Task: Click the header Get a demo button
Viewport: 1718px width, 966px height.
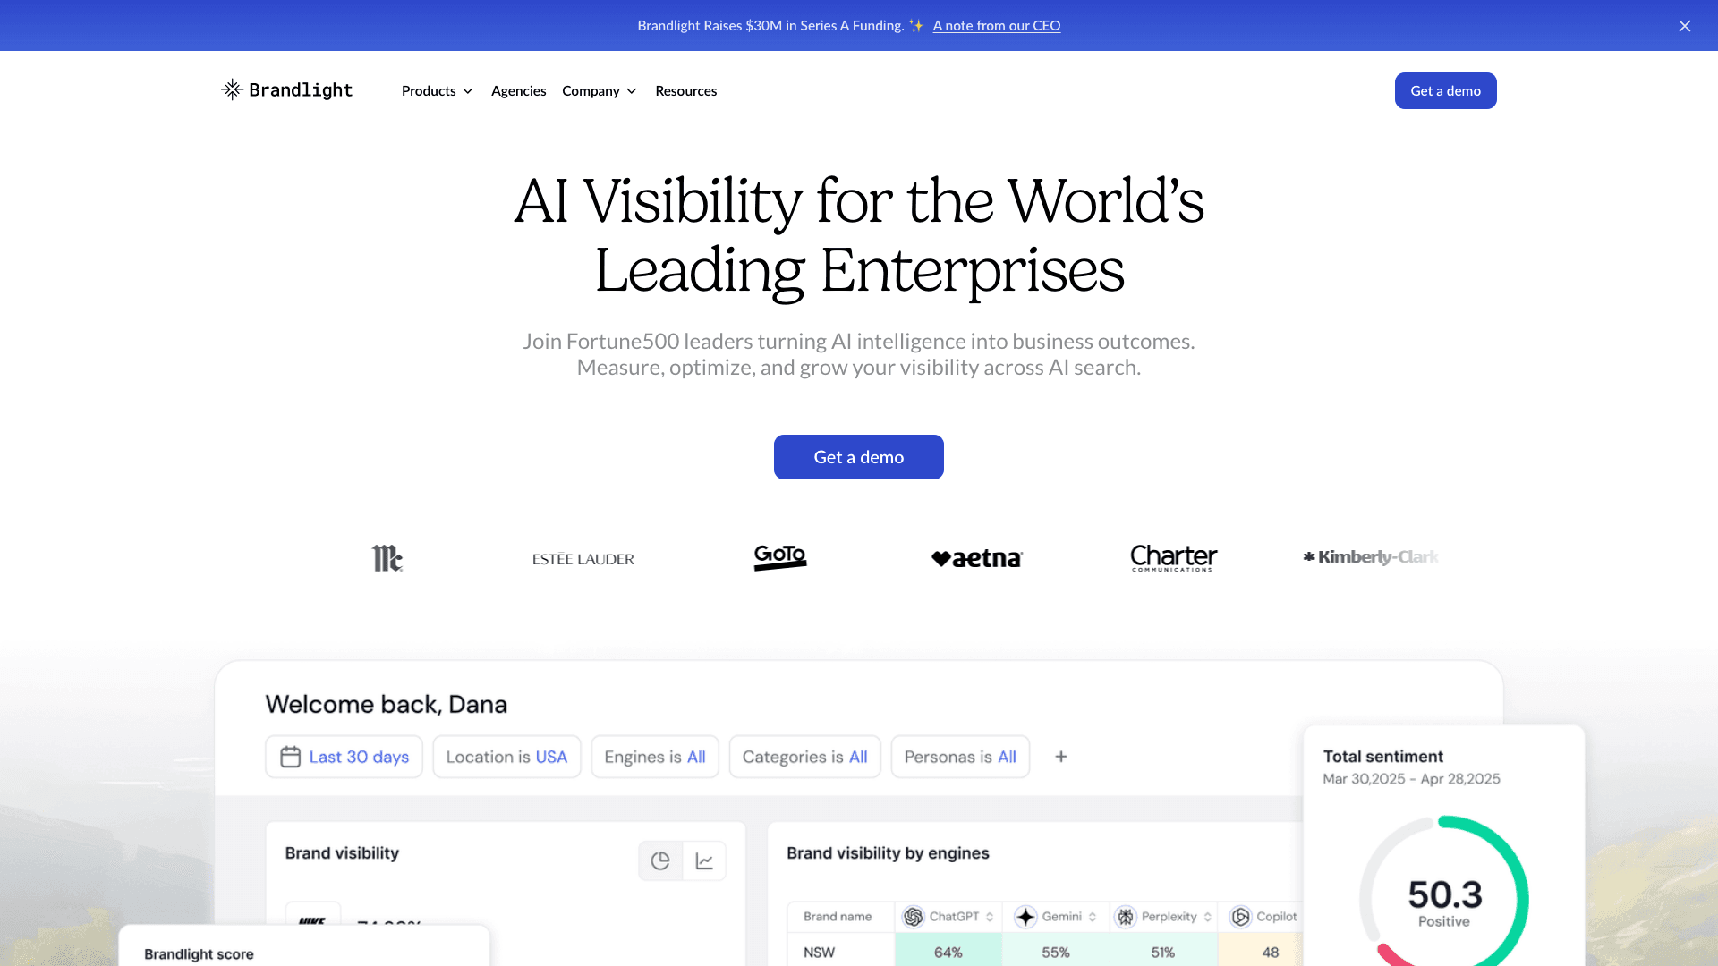Action: pos(1445,90)
